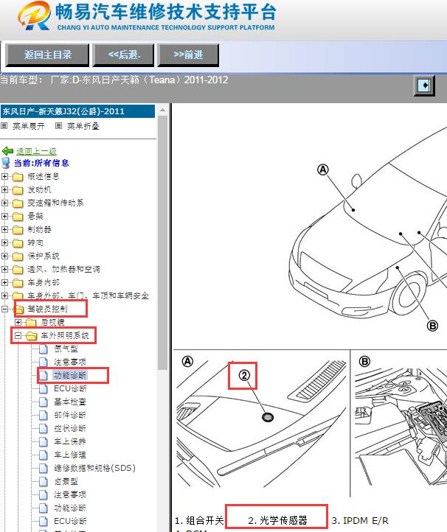Click the <<后退 button

point(124,55)
